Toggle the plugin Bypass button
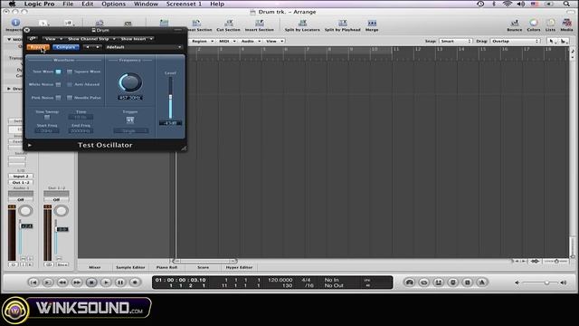579x326 pixels. (38, 47)
